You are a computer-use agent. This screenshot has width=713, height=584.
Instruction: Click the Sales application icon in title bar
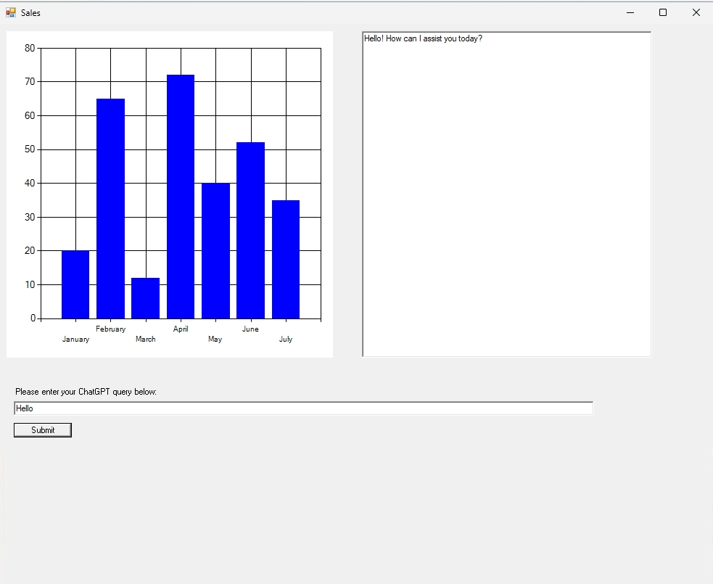(11, 12)
